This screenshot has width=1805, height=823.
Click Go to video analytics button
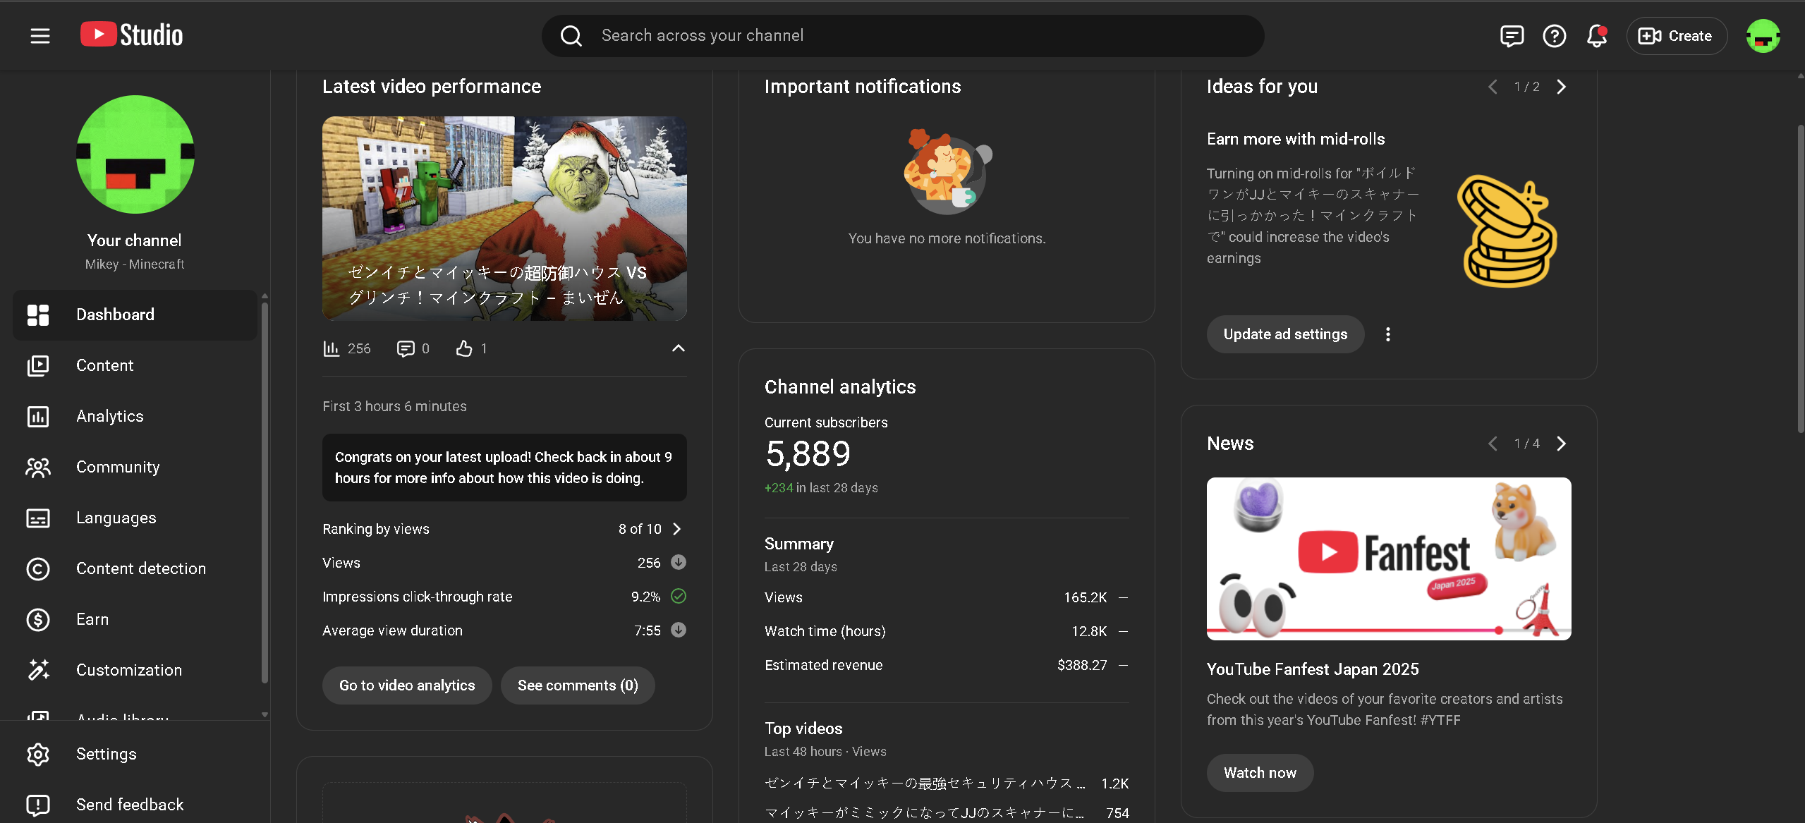click(x=406, y=685)
